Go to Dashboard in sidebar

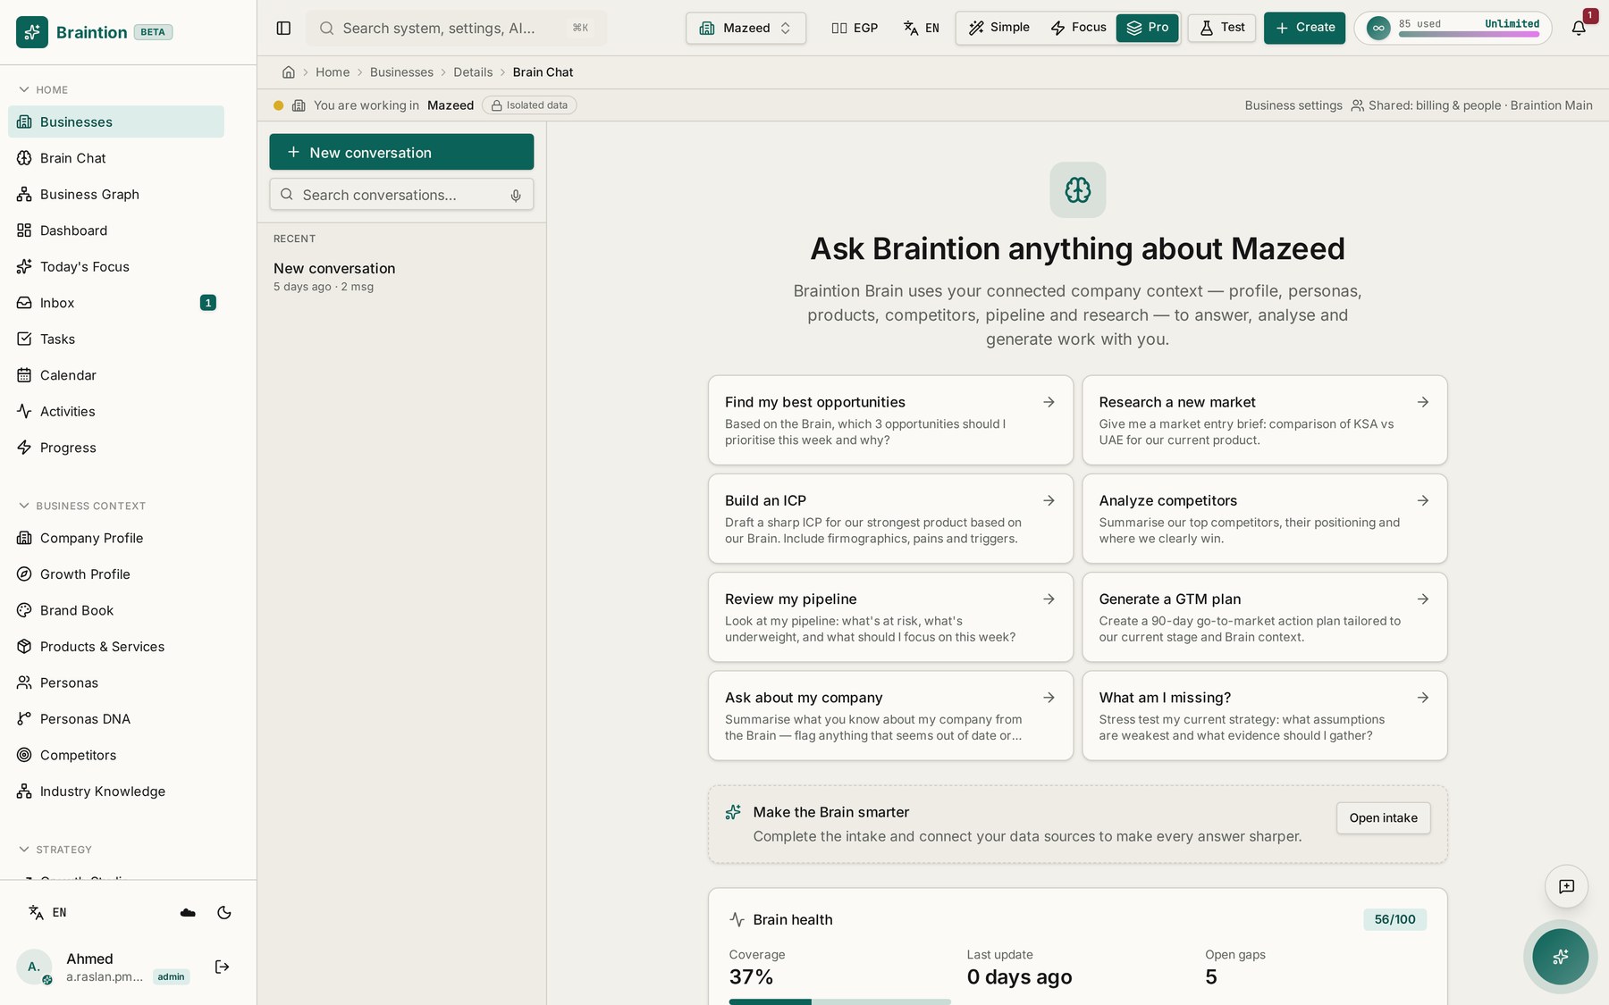click(116, 230)
